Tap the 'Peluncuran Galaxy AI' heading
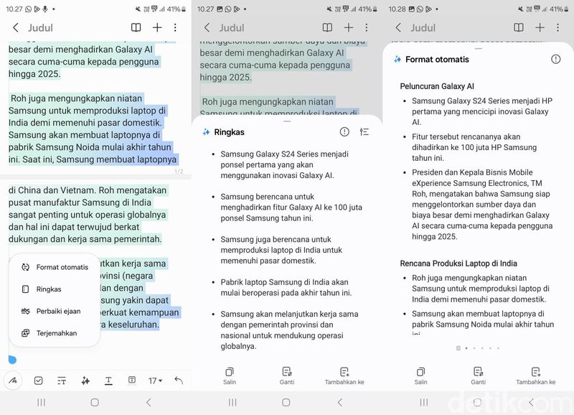The width and height of the screenshot is (574, 415). click(437, 86)
